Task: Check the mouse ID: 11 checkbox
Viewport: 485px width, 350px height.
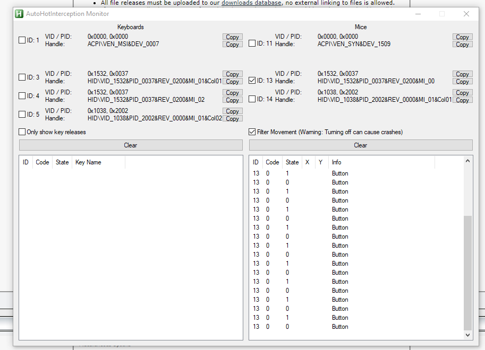Action: pos(252,43)
